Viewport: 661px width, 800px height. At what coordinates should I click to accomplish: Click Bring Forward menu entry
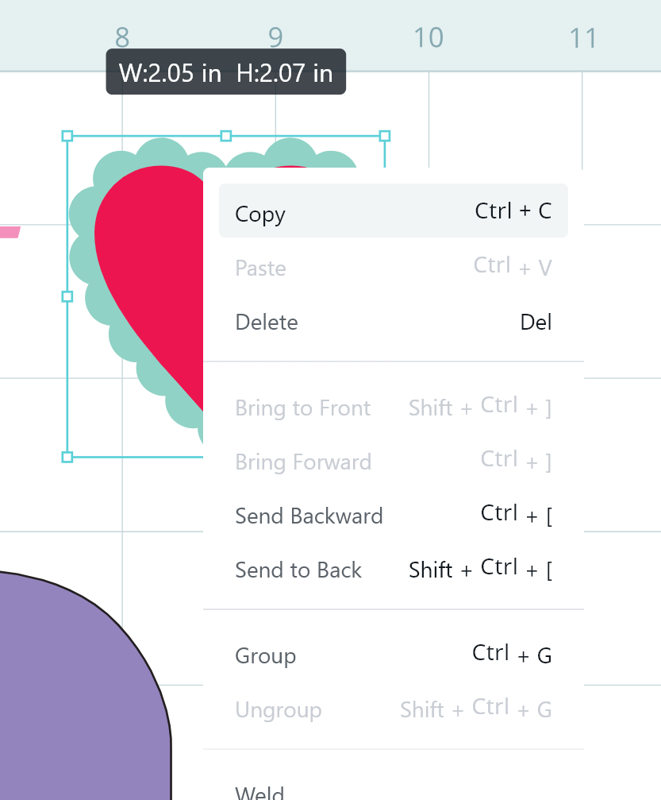[x=303, y=462]
